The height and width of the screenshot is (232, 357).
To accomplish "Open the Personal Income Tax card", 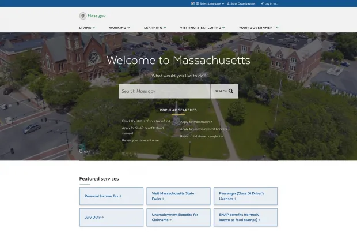I will (111, 196).
